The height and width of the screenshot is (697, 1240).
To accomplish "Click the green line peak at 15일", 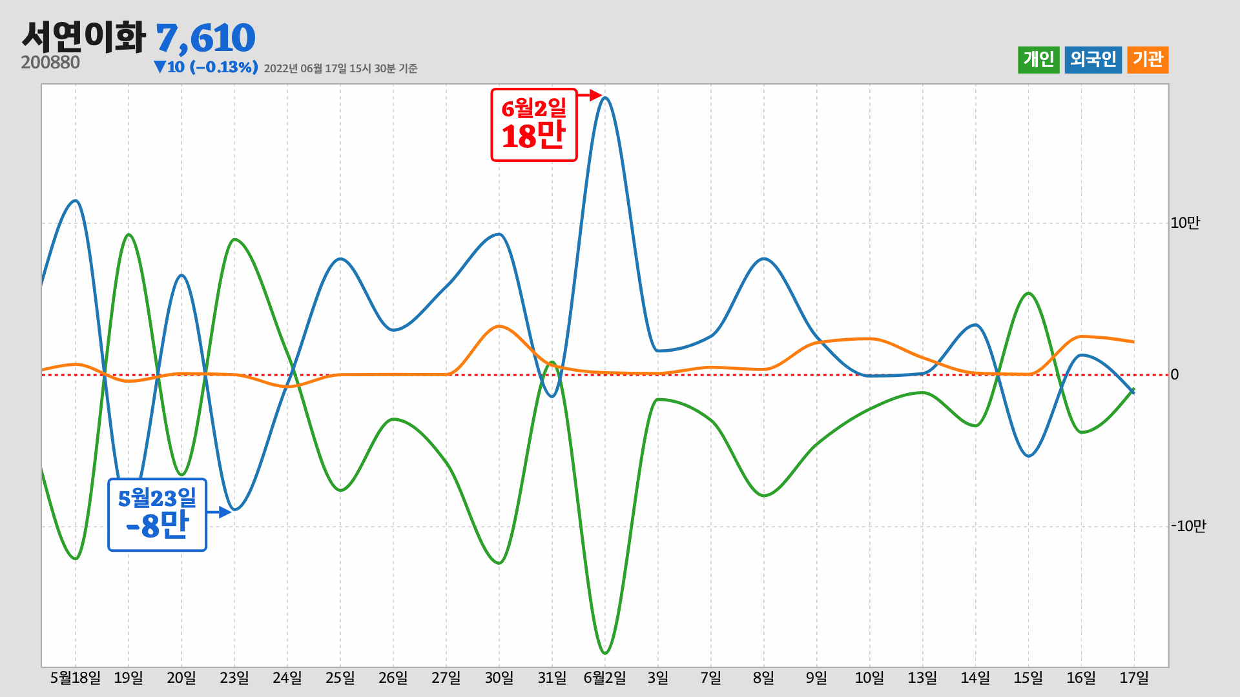I will coord(1029,294).
